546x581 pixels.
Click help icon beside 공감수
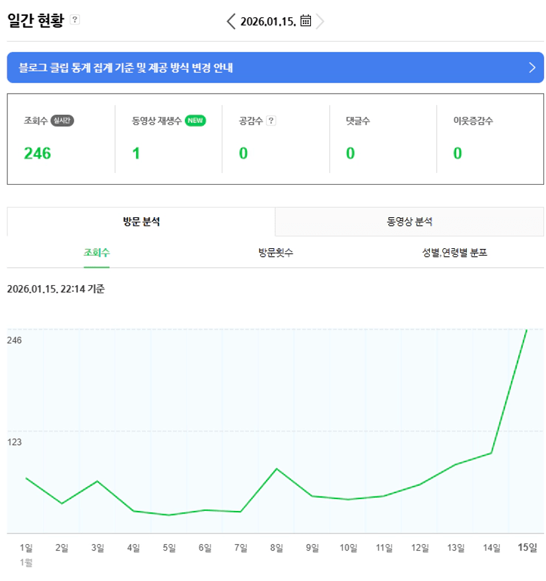[271, 121]
